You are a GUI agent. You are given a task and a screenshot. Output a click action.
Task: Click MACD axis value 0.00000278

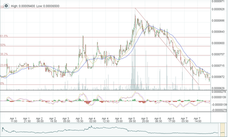point(219,92)
